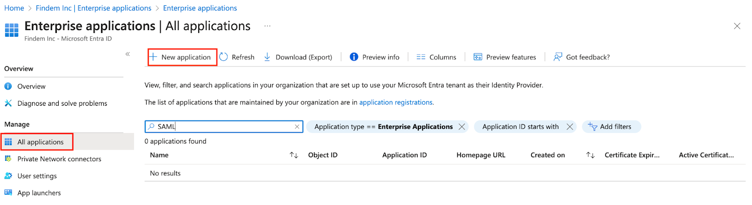The width and height of the screenshot is (752, 205).
Task: Click the Homepage URL column header
Action: pyautogui.click(x=481, y=155)
